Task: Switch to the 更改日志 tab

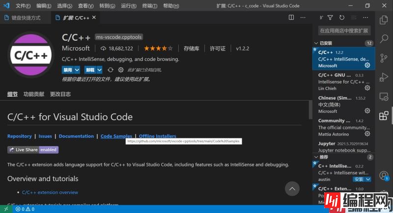Action: (60, 94)
